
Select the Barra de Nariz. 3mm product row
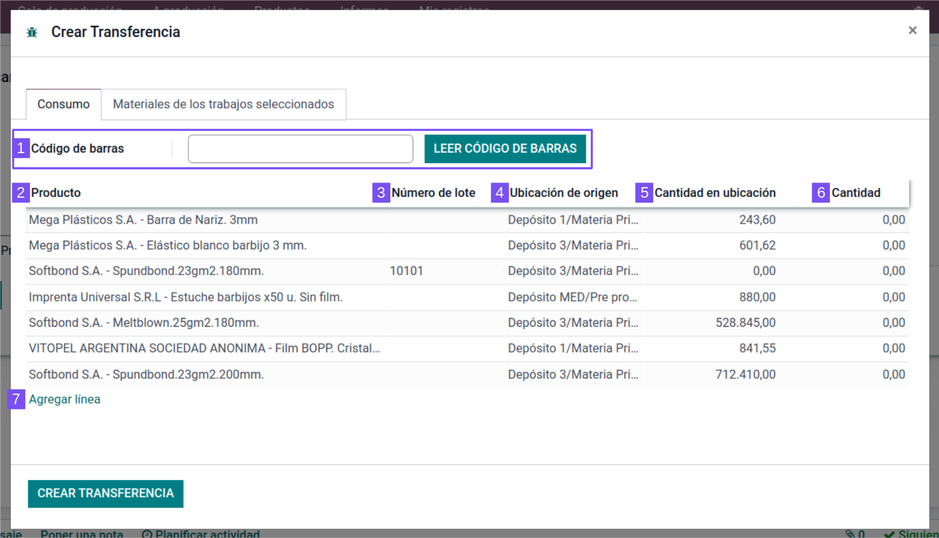143,220
